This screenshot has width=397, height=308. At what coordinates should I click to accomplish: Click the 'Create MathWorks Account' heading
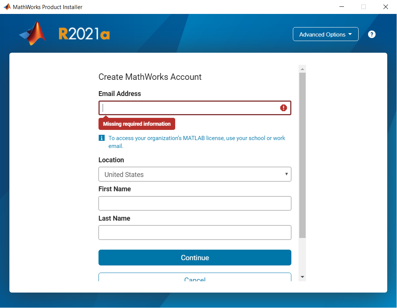[150, 77]
